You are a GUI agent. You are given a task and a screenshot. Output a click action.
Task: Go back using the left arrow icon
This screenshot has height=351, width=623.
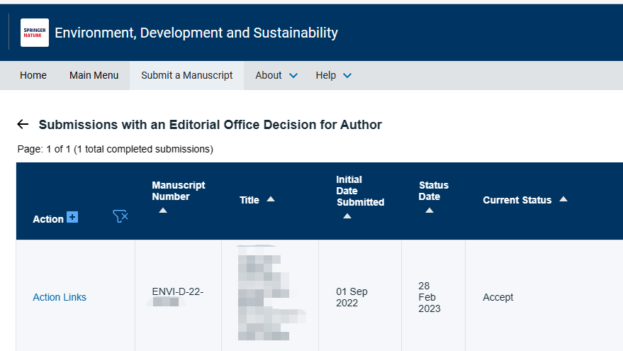point(23,125)
